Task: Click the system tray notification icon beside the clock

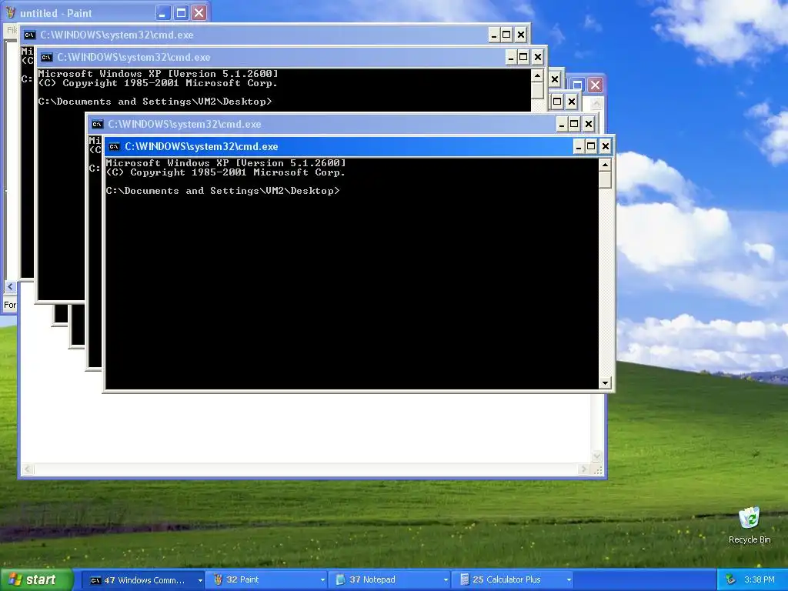Action: tap(731, 579)
